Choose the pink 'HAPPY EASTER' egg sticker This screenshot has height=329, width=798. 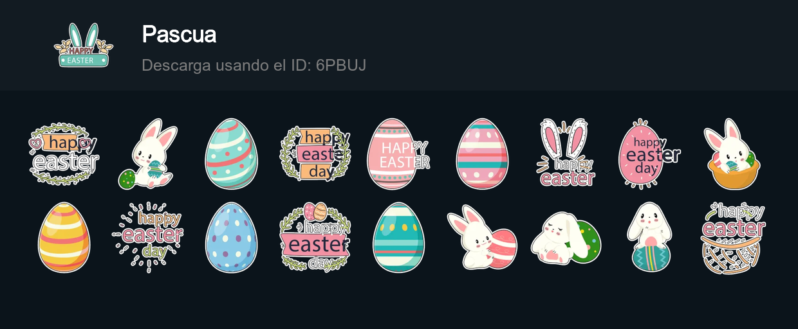click(398, 154)
